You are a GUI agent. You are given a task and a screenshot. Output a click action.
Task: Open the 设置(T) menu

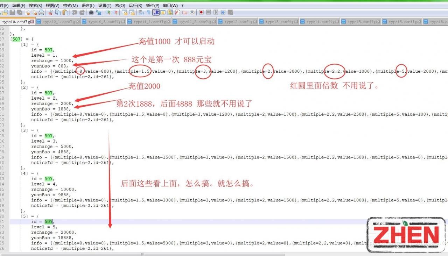point(105,6)
